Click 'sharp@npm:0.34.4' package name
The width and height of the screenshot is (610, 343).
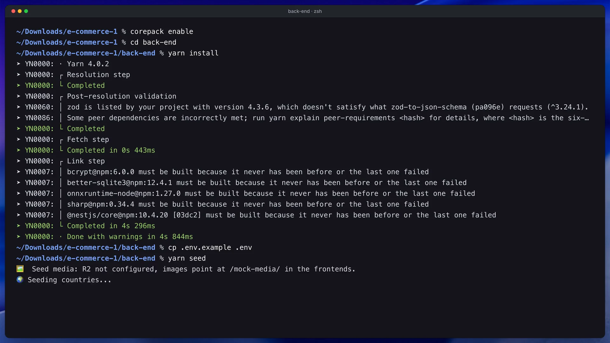tap(100, 204)
